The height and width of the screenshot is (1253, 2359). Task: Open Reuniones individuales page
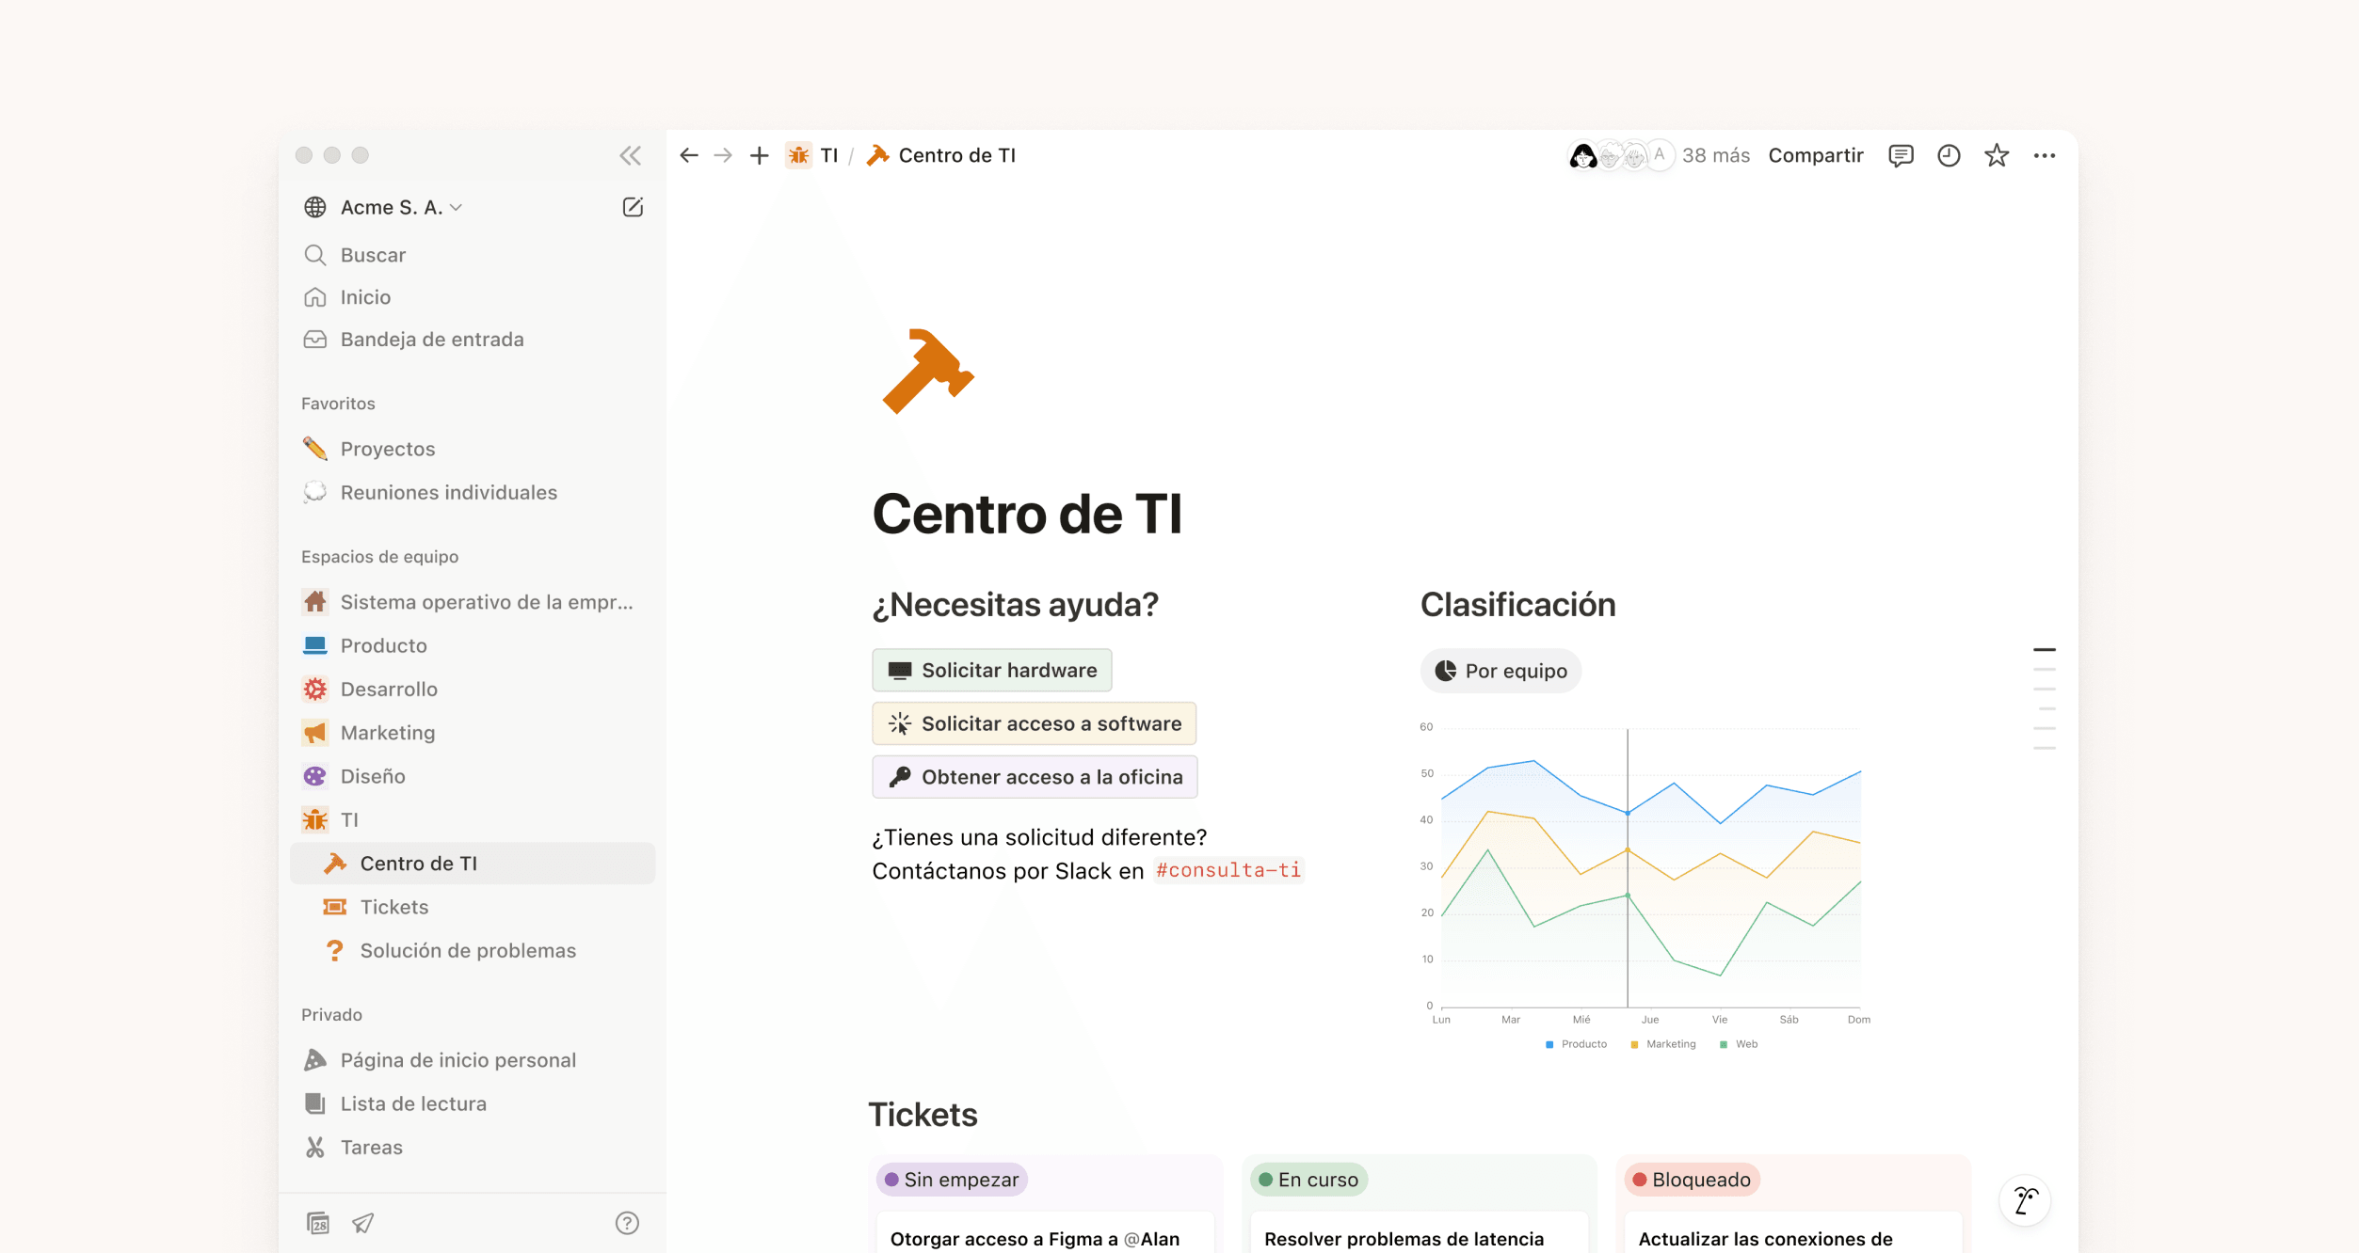(x=472, y=492)
